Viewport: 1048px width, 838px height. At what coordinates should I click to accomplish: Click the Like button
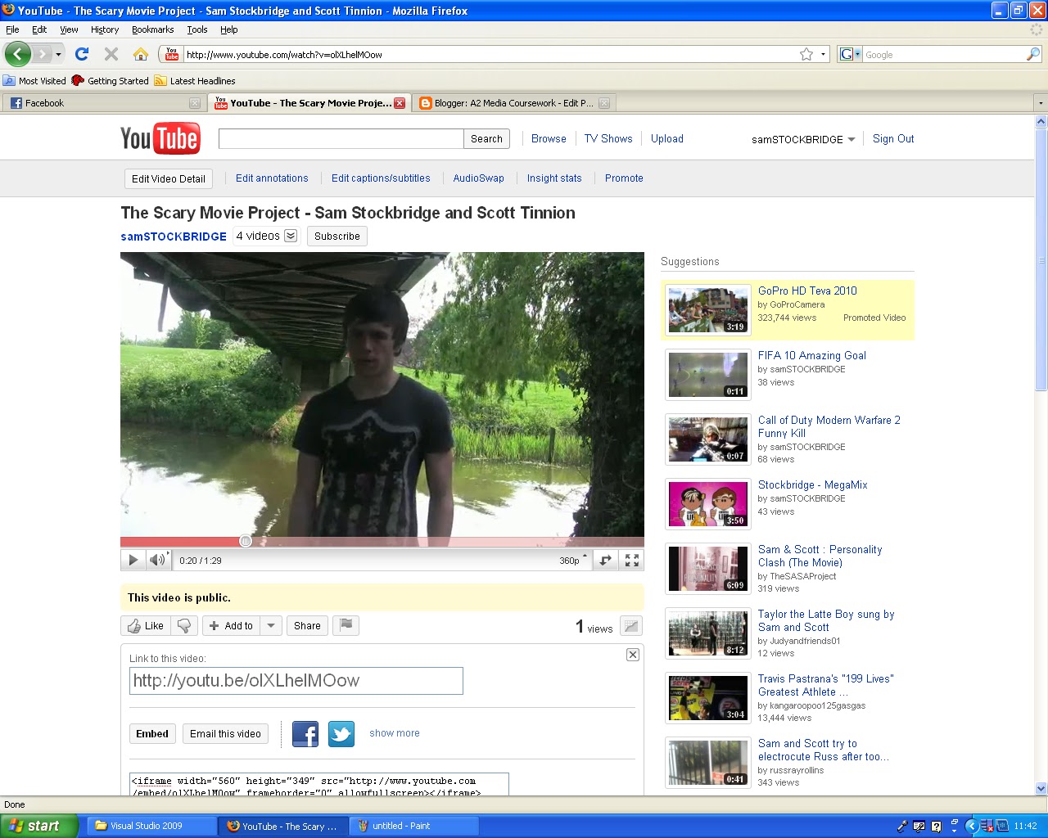click(146, 626)
